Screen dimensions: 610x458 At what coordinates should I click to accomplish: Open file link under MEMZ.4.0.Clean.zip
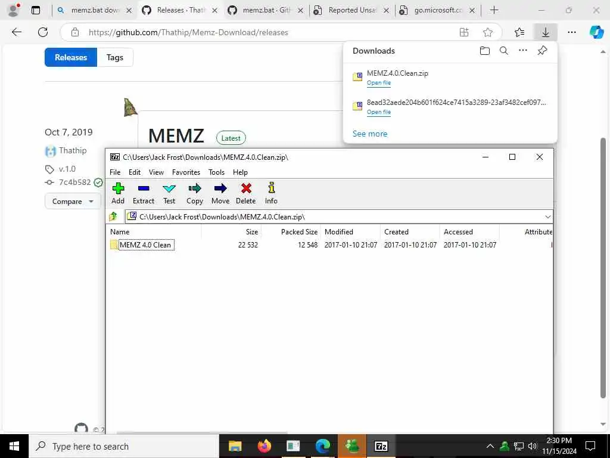(378, 82)
